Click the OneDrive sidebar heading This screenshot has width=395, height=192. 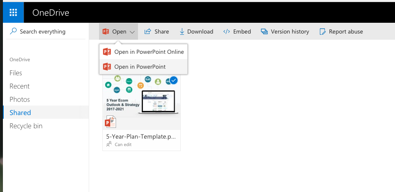19,60
